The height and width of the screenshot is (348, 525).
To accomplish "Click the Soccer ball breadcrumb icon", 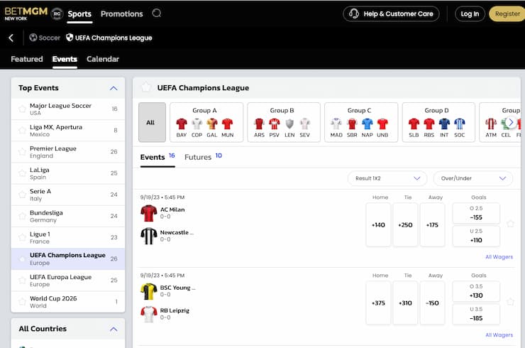I will point(33,38).
